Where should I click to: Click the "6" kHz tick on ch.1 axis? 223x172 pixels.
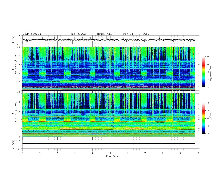[20, 64]
